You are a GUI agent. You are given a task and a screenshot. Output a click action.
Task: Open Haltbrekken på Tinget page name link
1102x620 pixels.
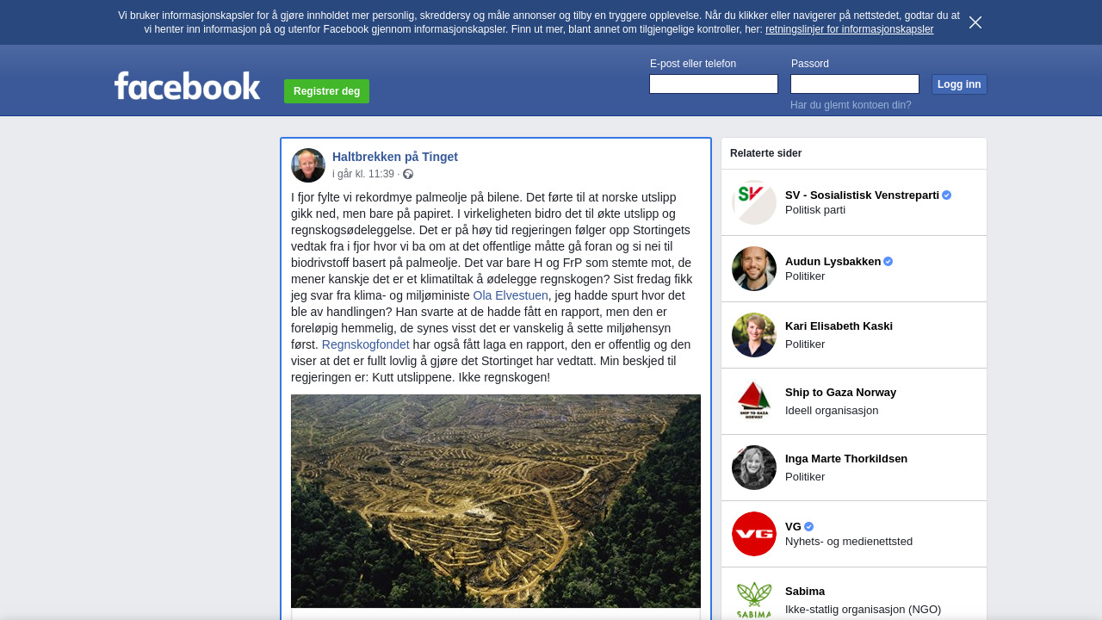coord(395,157)
